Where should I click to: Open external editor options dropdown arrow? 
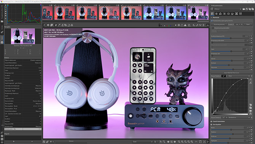[x=53, y=142]
